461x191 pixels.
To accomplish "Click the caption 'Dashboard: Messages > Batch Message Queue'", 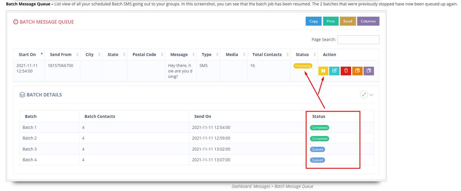I will (272, 186).
